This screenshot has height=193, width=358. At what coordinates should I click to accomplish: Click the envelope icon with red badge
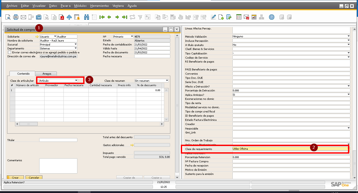[246, 17]
